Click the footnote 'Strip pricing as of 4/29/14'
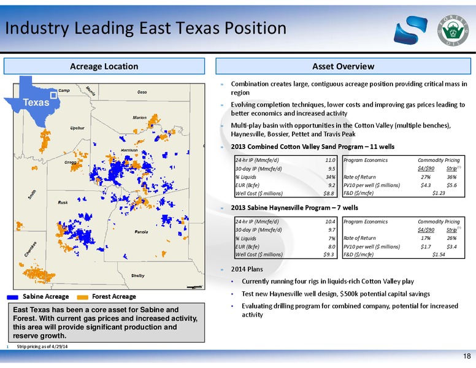 click(42, 347)
